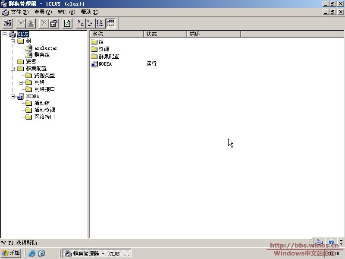Switch to list view

click(x=100, y=23)
